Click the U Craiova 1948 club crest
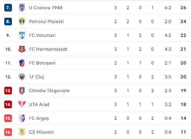This screenshot has width=191, height=139. coord(22,8)
